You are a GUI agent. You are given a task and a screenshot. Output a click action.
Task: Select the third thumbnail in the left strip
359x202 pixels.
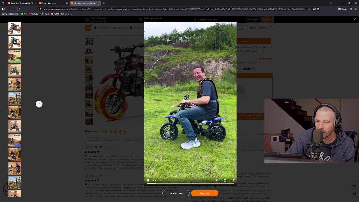tap(15, 56)
